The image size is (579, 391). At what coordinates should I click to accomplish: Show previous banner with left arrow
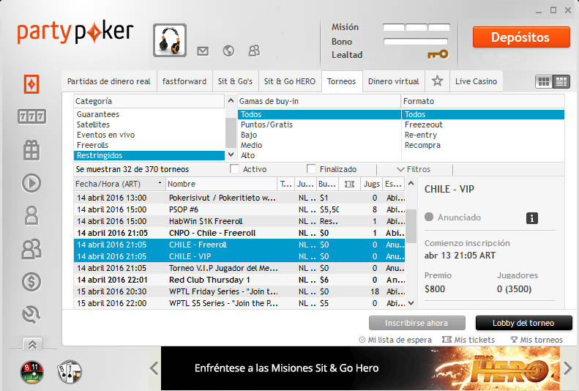[x=154, y=368]
